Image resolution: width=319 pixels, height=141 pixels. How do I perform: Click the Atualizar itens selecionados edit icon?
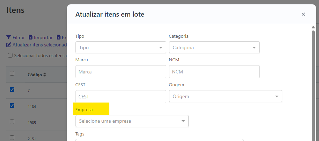(x=9, y=45)
